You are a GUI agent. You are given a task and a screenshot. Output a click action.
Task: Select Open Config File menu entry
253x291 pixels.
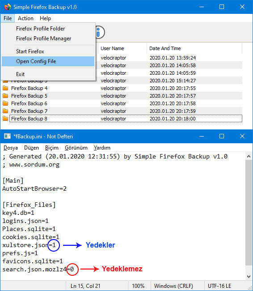point(48,61)
